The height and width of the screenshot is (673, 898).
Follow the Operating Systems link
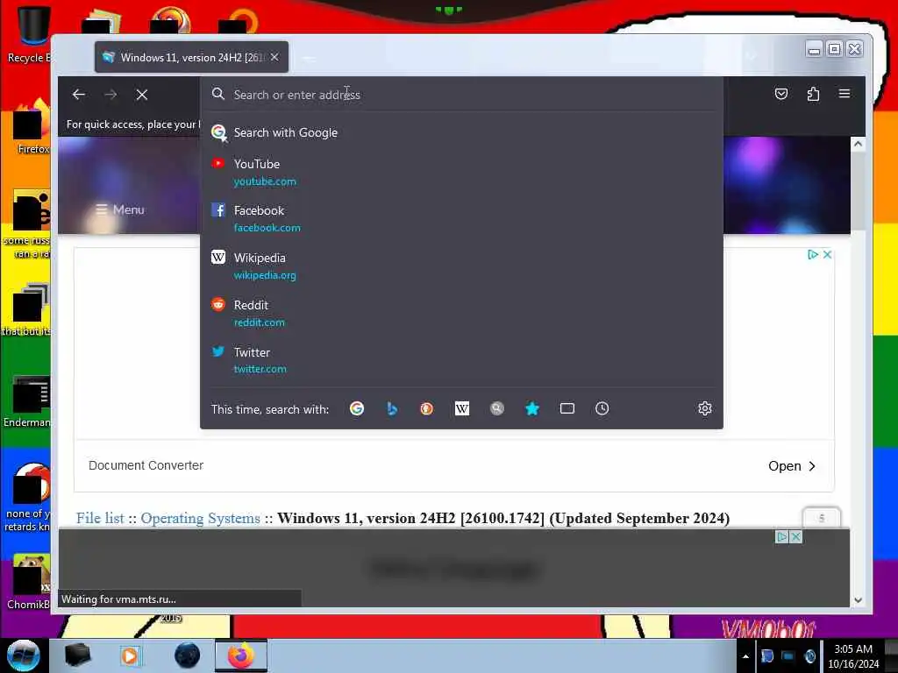click(x=200, y=518)
